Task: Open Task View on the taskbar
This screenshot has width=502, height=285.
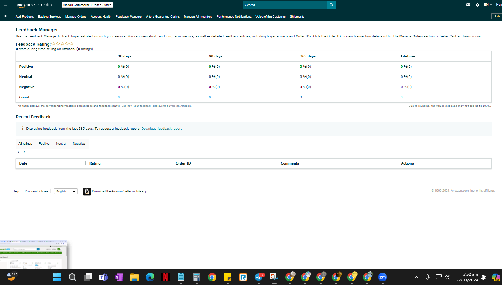Action: tap(88, 277)
